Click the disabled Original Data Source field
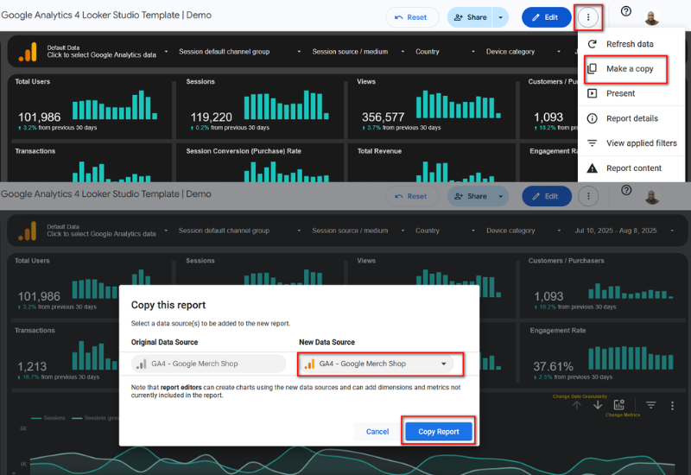Viewport: 691px width, 475px height. pos(208,364)
